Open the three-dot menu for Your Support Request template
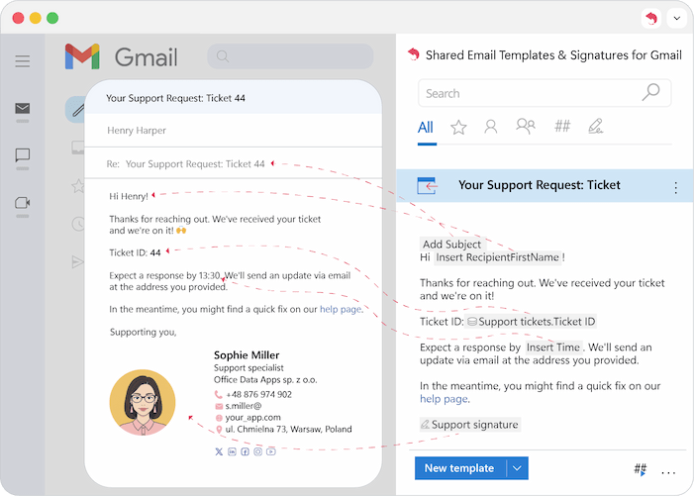Viewport: 694px width, 496px height. pyautogui.click(x=675, y=187)
